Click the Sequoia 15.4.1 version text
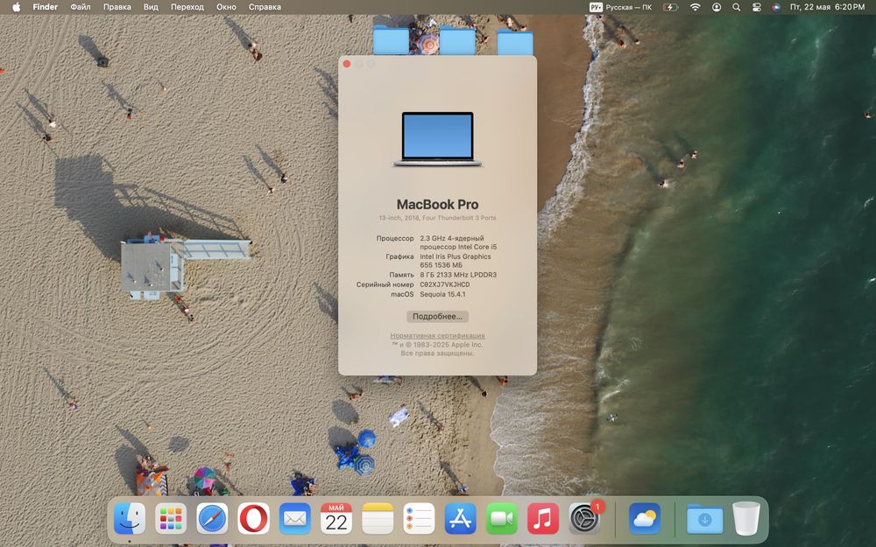Image resolution: width=876 pixels, height=547 pixels. (442, 294)
